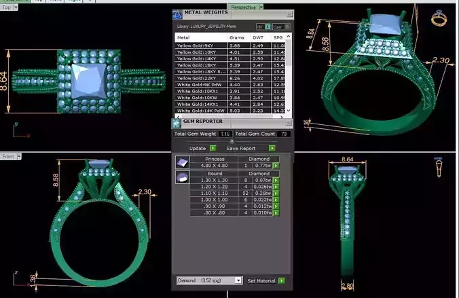Select the White Gold:9K PdW row
The width and height of the screenshot is (459, 298).
[x=230, y=85]
